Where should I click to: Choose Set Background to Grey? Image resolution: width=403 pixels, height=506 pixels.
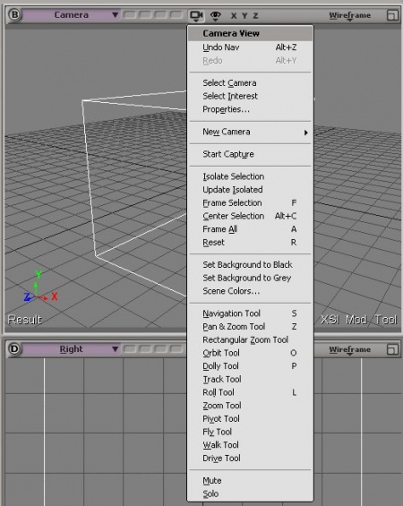click(x=250, y=278)
